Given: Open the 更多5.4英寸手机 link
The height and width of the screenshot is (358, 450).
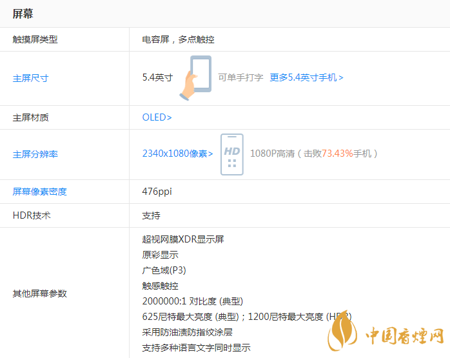Looking at the screenshot, I should click(x=306, y=77).
